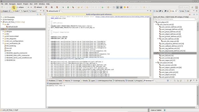Click the heap status memory bar
The image size is (199, 112).
pyautogui.click(x=156, y=110)
